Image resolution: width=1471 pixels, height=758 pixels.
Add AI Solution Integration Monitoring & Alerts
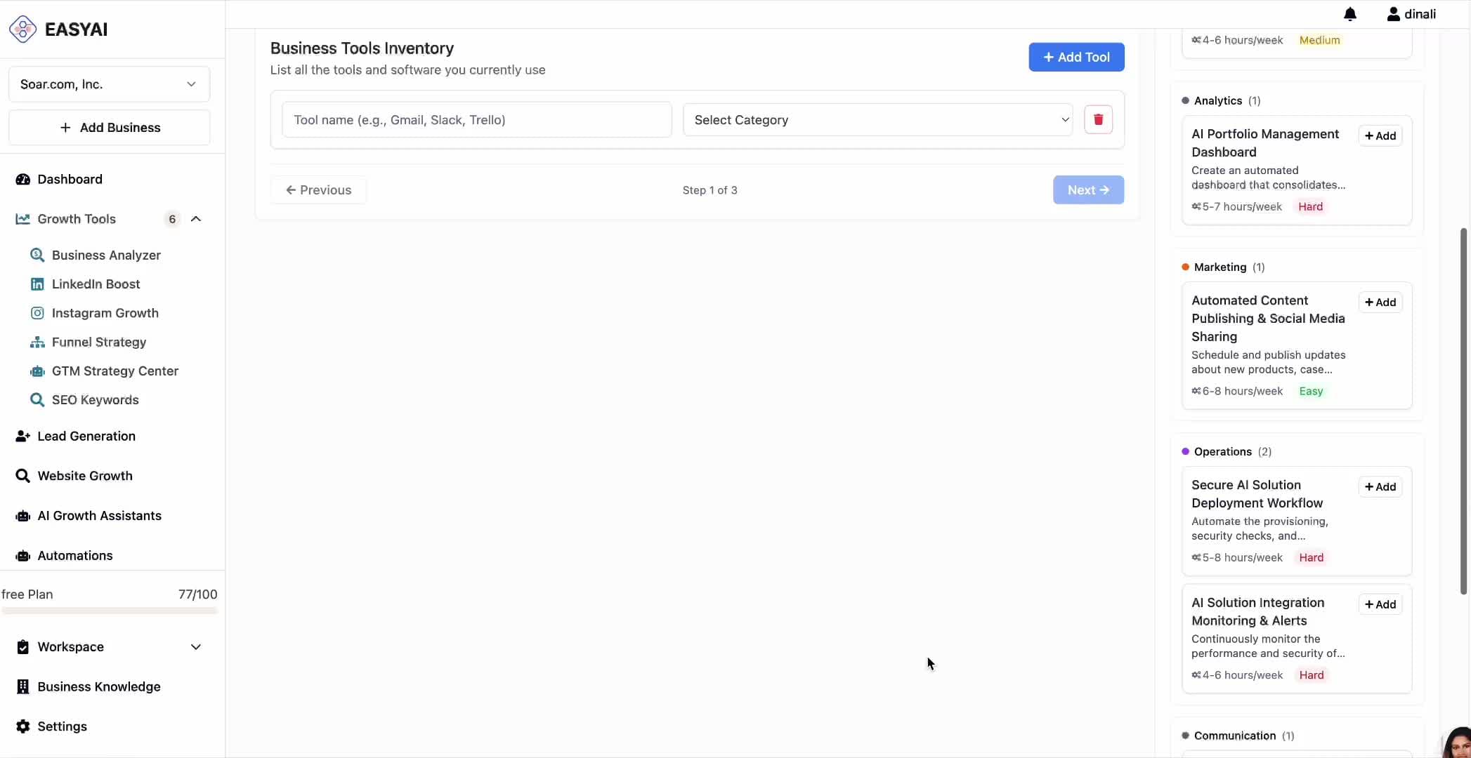click(x=1380, y=604)
